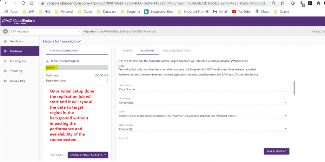This screenshot has width=325, height=162.
Task: Switch to the Source tab
Action: tap(127, 51)
